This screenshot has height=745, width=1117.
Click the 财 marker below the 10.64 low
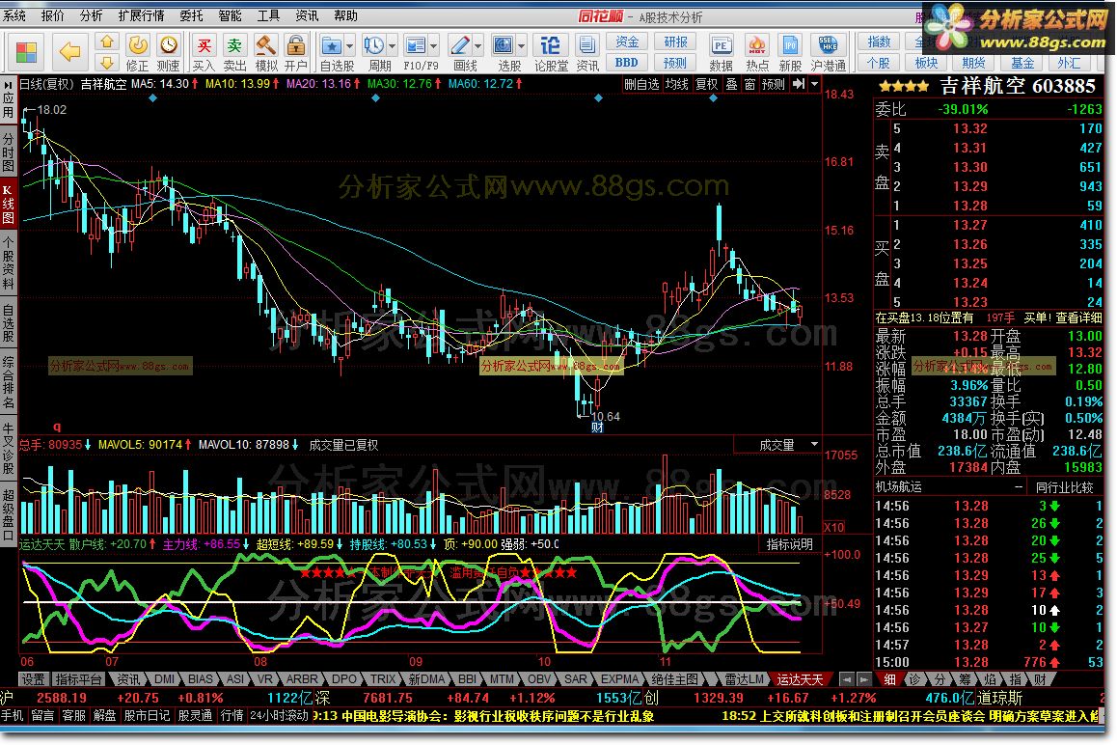click(x=597, y=428)
